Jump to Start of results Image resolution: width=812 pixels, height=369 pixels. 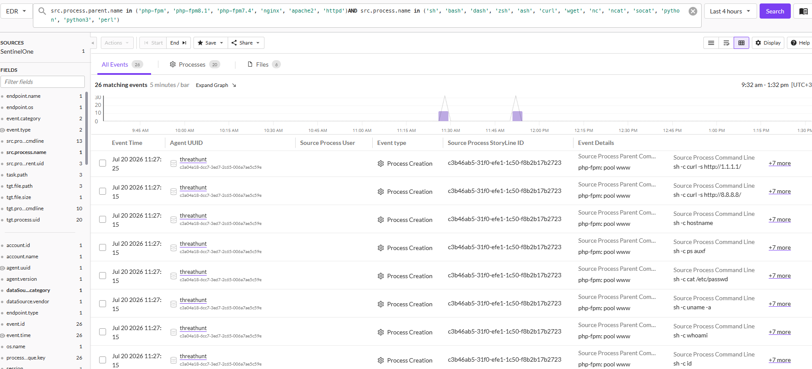pos(153,43)
